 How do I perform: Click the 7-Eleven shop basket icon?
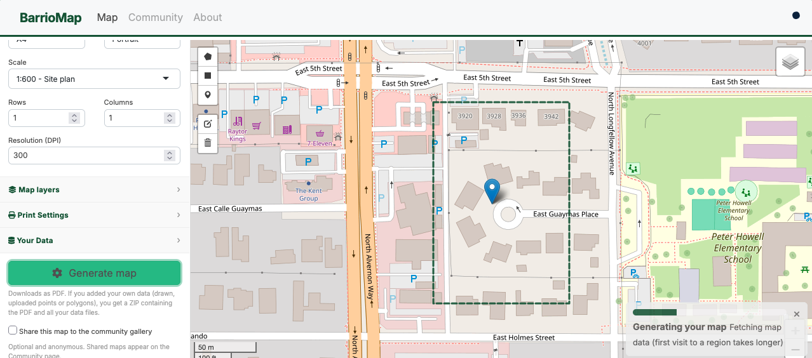click(320, 134)
